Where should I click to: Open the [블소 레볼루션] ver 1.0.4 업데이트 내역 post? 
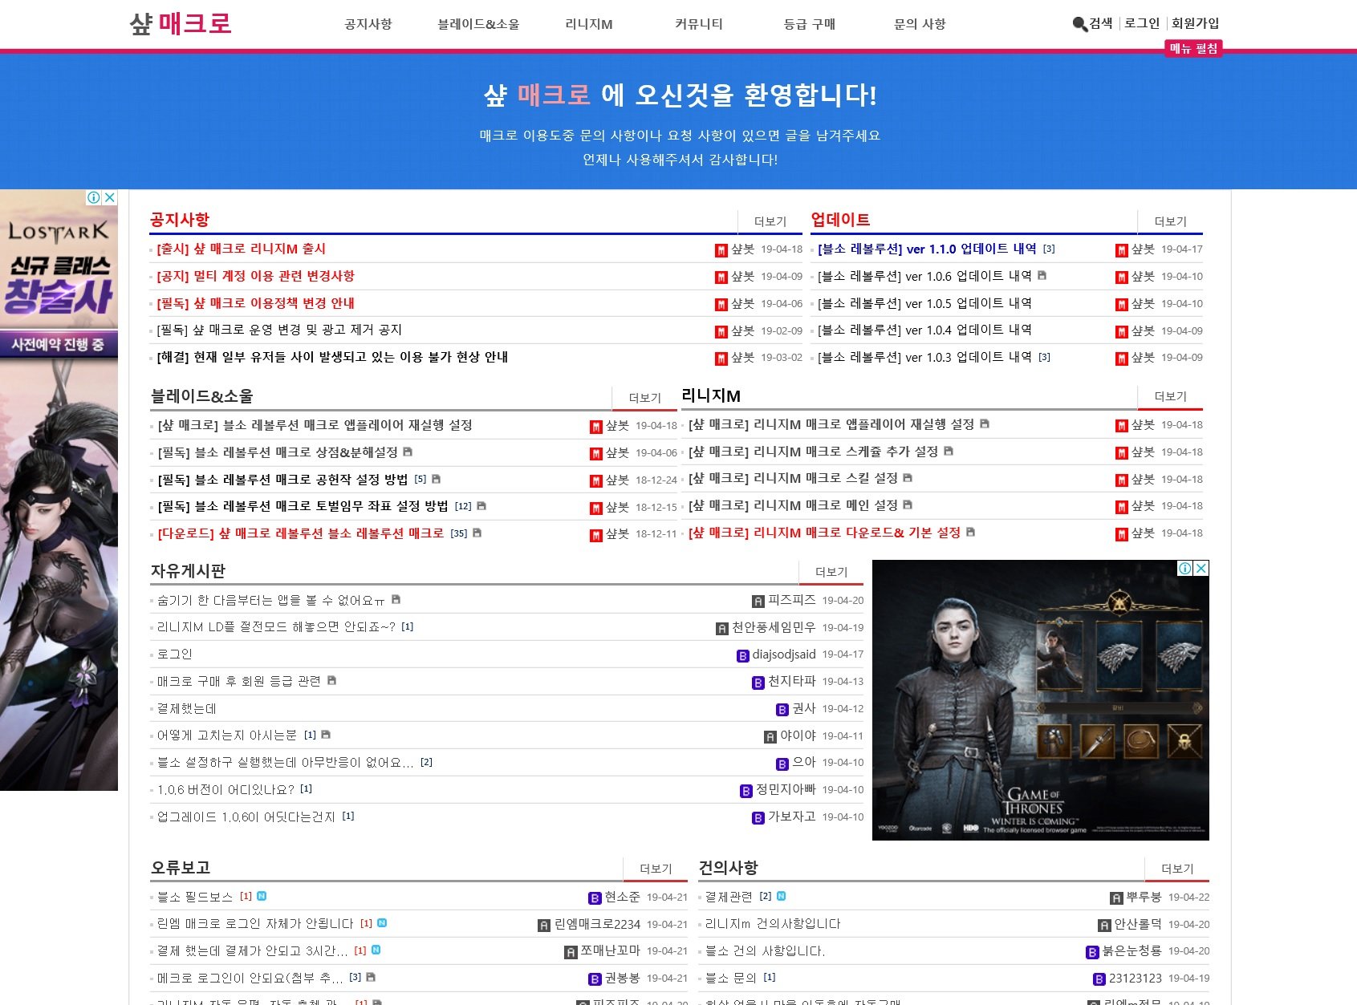(924, 330)
